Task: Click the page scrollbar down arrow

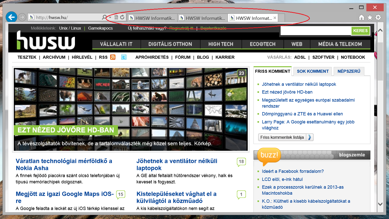Action: [x=380, y=204]
